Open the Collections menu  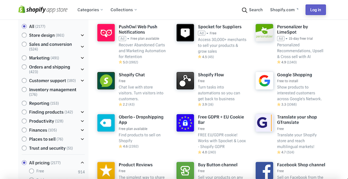(x=123, y=10)
